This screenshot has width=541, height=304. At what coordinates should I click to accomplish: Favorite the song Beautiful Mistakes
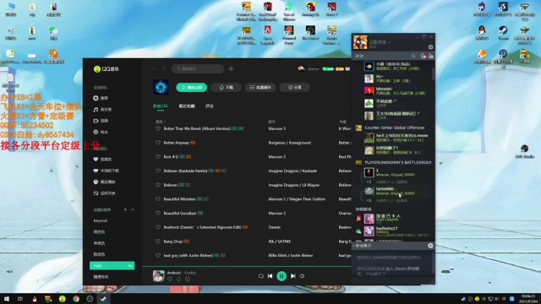(x=158, y=199)
